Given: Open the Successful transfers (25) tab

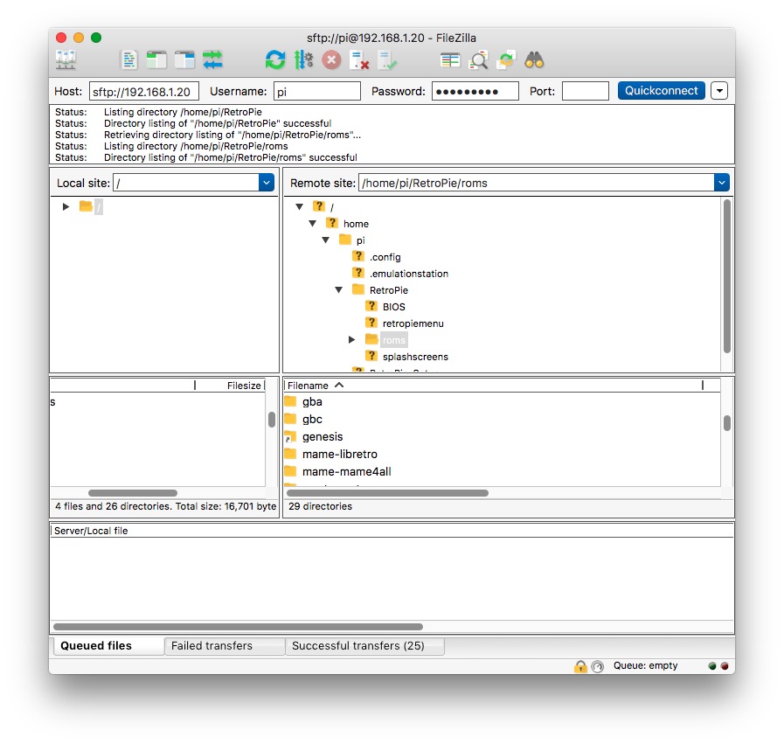Looking at the screenshot, I should (x=364, y=646).
